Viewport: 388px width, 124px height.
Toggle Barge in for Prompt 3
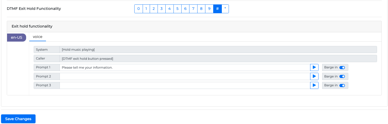point(342,85)
